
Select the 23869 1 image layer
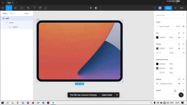17,27
